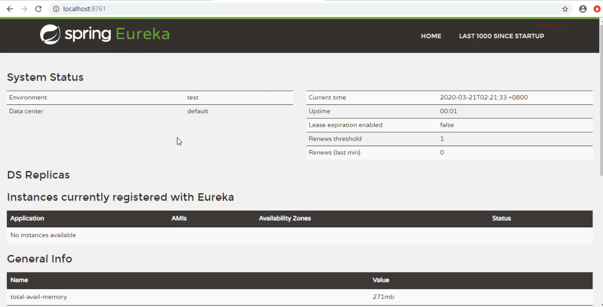The width and height of the screenshot is (603, 307).
Task: Click the Environment label
Action: coord(28,97)
